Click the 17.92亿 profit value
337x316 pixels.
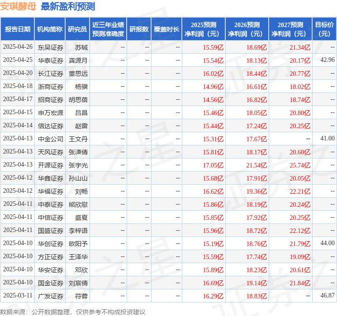tap(256, 218)
